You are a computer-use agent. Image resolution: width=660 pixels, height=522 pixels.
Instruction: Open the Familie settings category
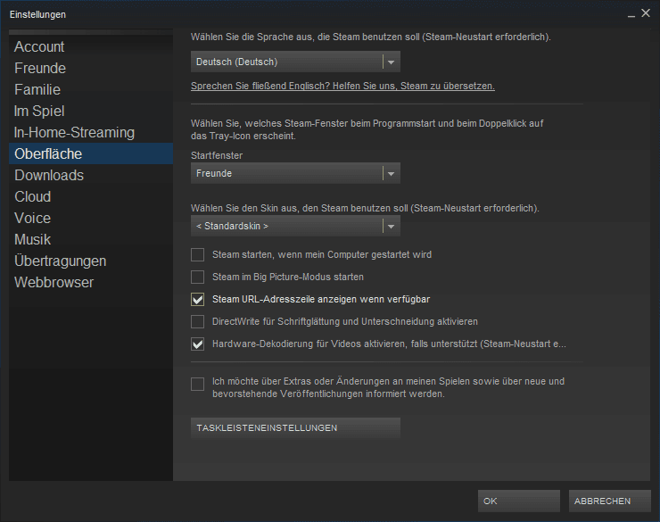(x=91, y=89)
